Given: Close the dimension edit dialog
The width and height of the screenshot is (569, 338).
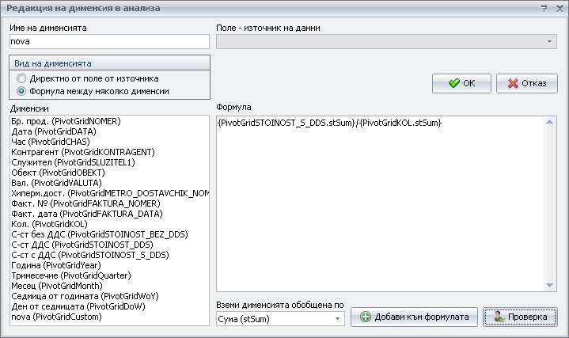Looking at the screenshot, I should pyautogui.click(x=560, y=9).
